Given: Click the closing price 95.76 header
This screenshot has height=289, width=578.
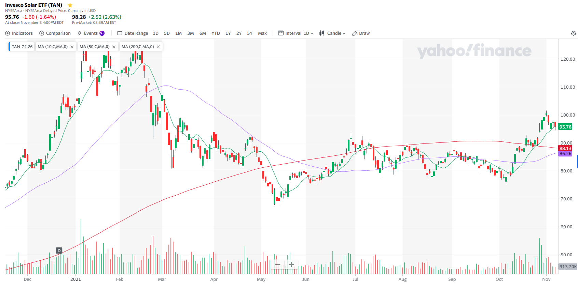Looking at the screenshot, I should coord(12,17).
